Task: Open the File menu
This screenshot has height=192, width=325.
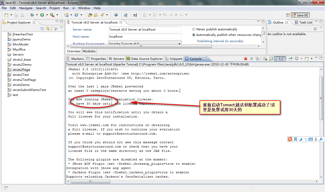Action: [4, 8]
